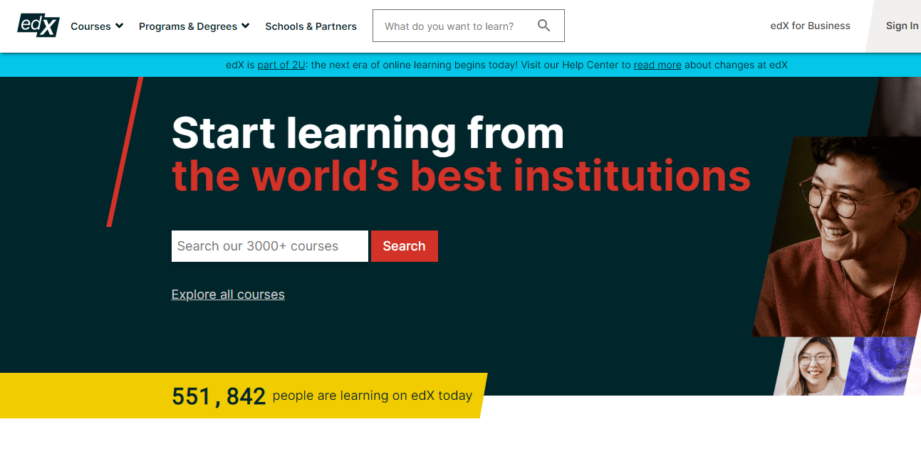Click the edX logo
This screenshot has width=921, height=471.
[x=38, y=26]
